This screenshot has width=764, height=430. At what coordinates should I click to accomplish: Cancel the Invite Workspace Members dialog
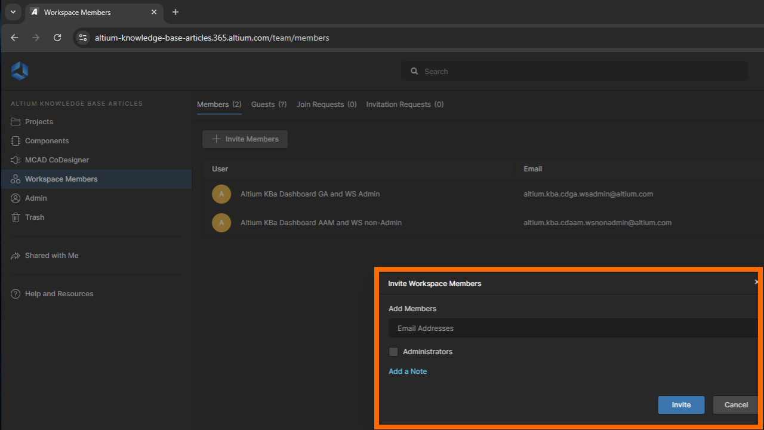coord(736,405)
